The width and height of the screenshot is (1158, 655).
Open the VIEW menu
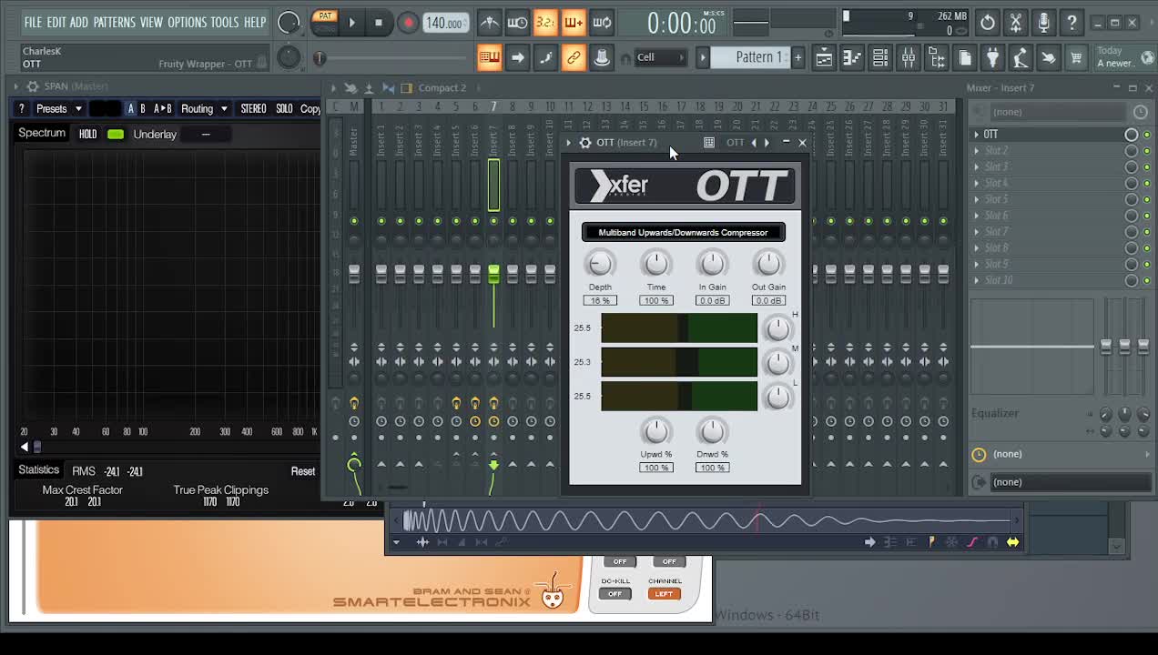tap(151, 22)
